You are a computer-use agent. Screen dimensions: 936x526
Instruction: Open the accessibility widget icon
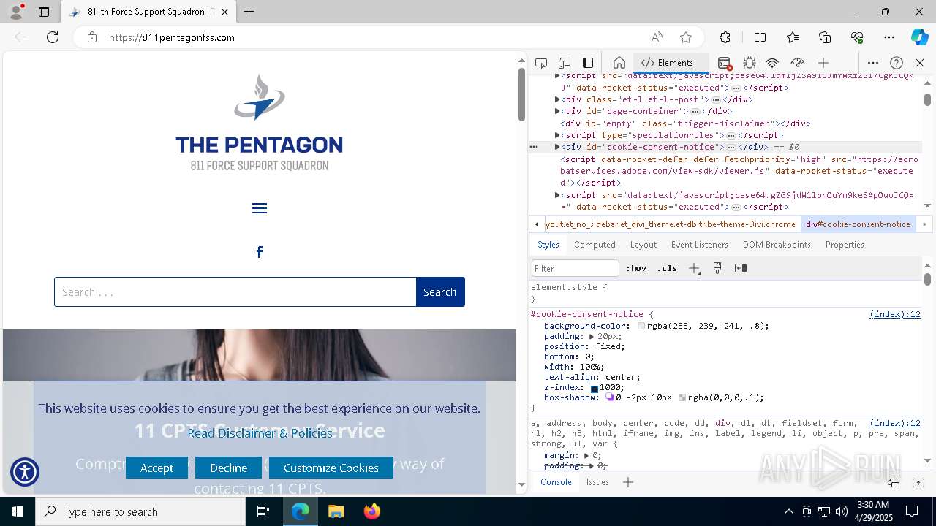pyautogui.click(x=25, y=472)
